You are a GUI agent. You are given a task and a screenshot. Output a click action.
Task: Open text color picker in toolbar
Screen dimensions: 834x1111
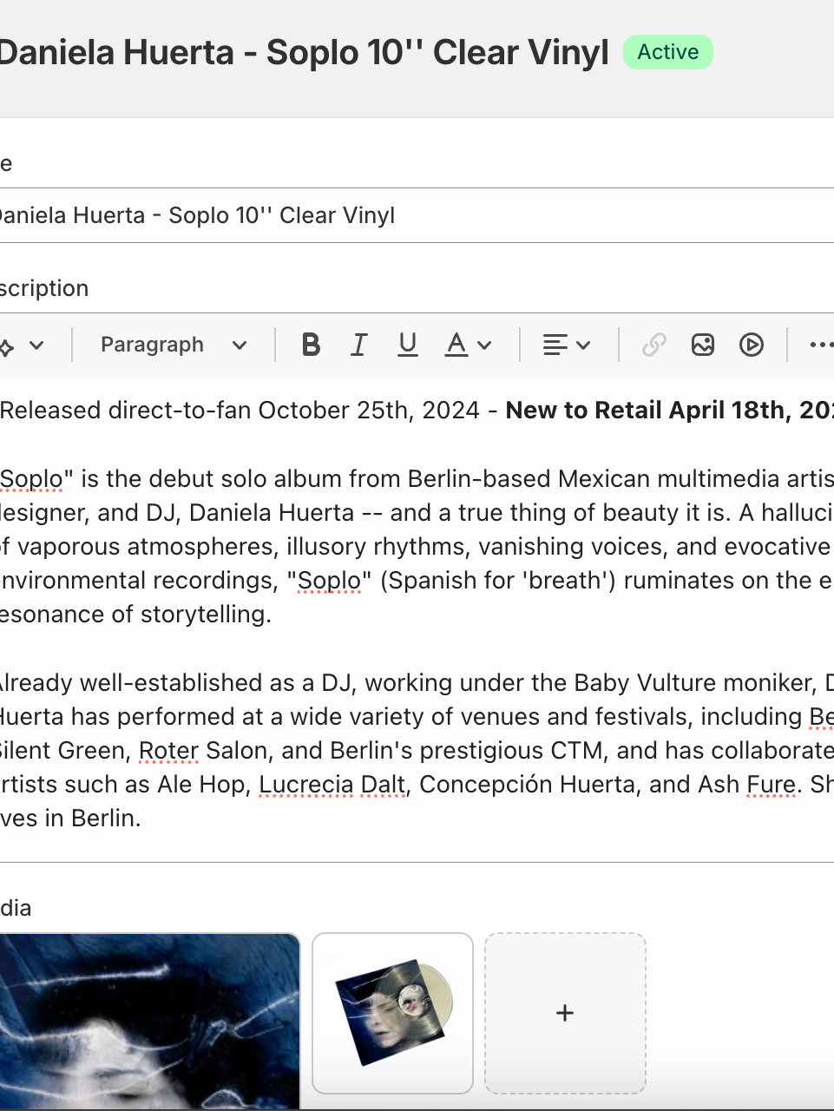coord(469,345)
